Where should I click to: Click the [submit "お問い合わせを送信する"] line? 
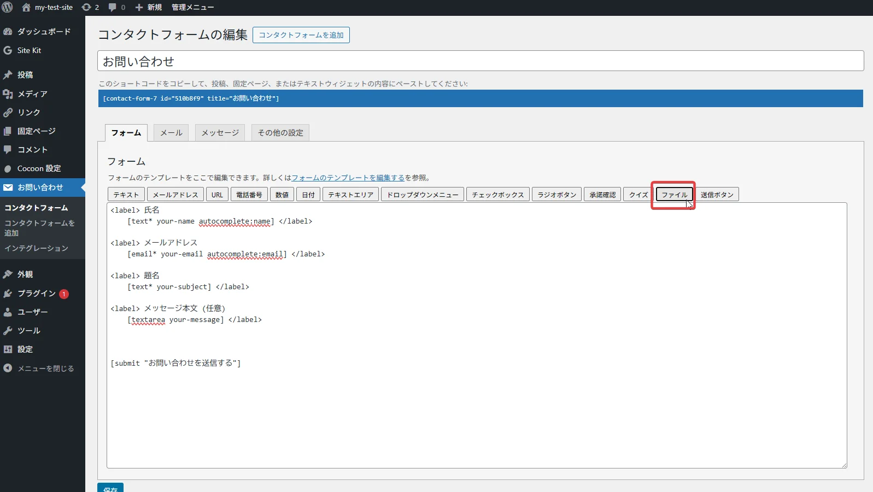(175, 363)
